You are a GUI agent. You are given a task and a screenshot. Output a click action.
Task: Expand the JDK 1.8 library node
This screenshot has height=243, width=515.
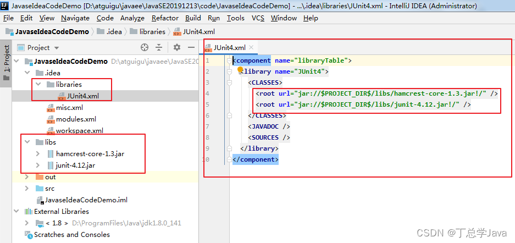click(27, 223)
